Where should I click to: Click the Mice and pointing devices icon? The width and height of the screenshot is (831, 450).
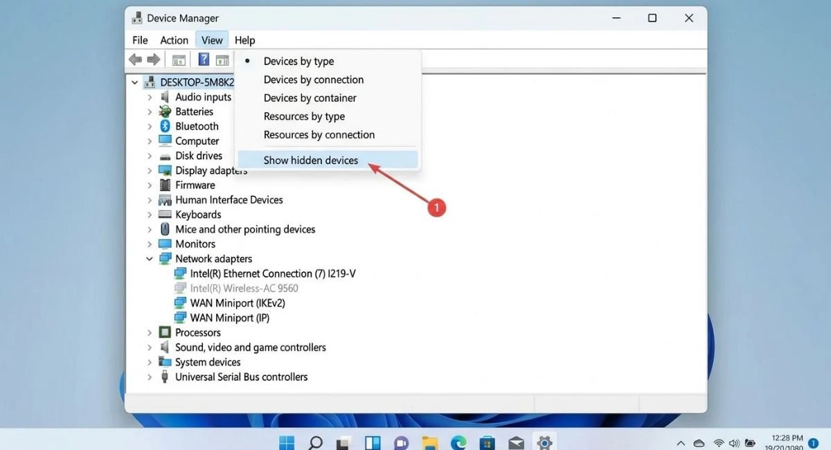tap(165, 229)
